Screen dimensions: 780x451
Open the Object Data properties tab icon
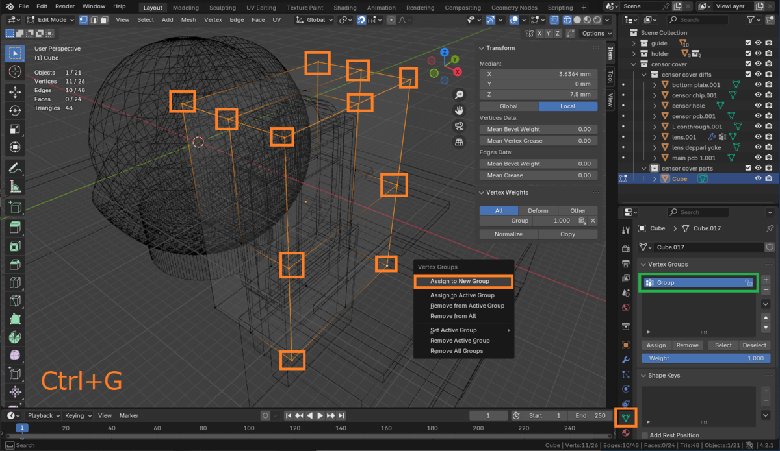tap(625, 417)
